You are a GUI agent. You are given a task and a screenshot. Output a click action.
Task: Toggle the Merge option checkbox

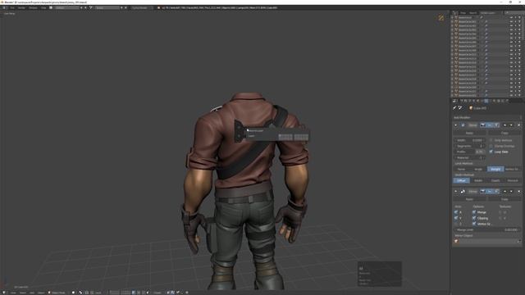[x=474, y=212]
